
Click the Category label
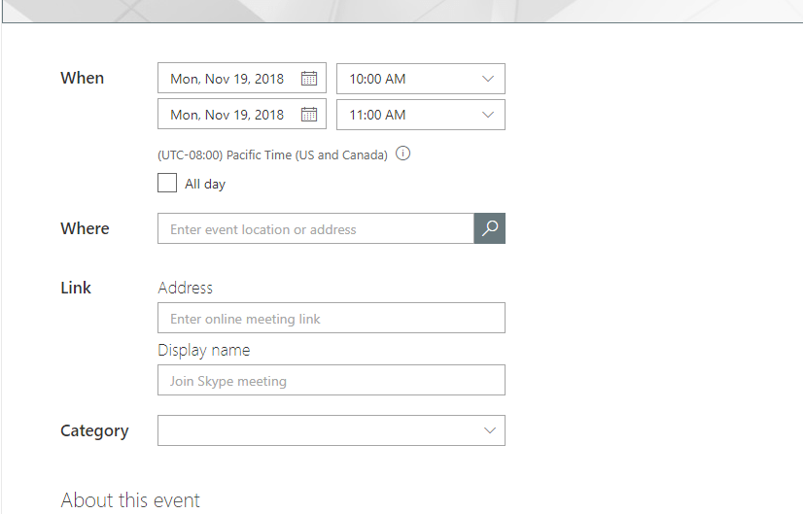click(94, 430)
